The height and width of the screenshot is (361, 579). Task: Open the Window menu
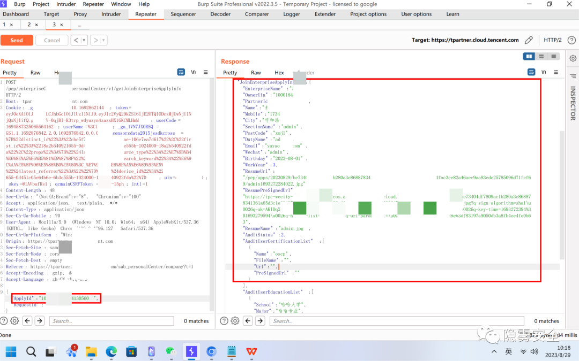pyautogui.click(x=121, y=4)
